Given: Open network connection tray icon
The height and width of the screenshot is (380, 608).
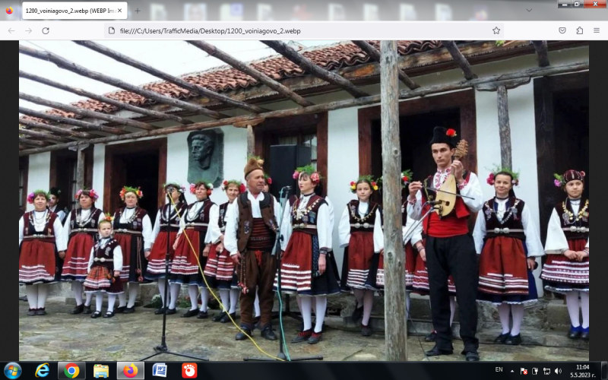Looking at the screenshot, I should point(546,371).
